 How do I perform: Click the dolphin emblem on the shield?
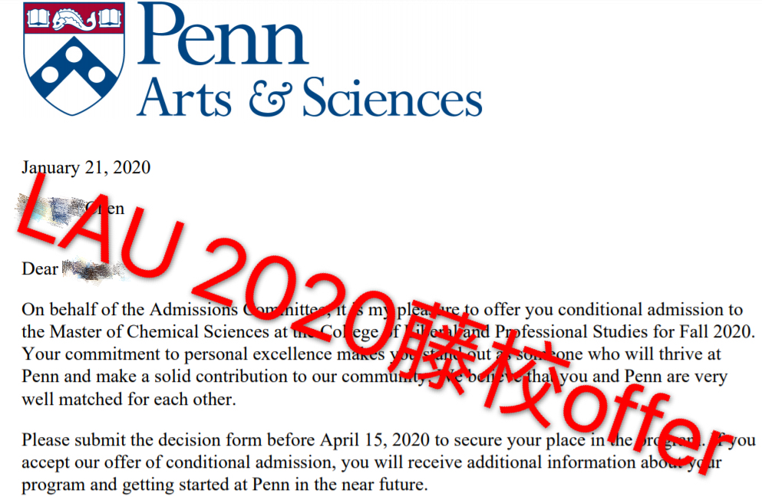coord(74,19)
